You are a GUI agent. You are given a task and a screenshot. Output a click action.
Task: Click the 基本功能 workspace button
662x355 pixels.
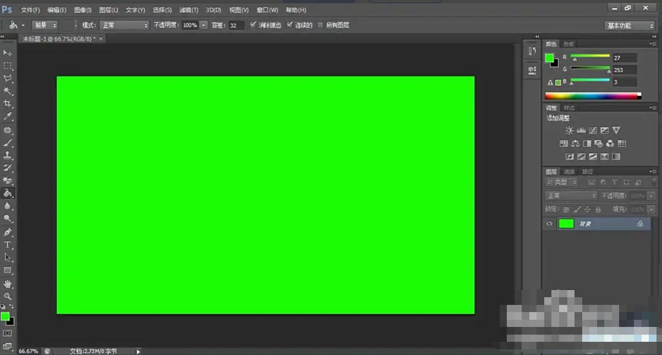(x=629, y=25)
